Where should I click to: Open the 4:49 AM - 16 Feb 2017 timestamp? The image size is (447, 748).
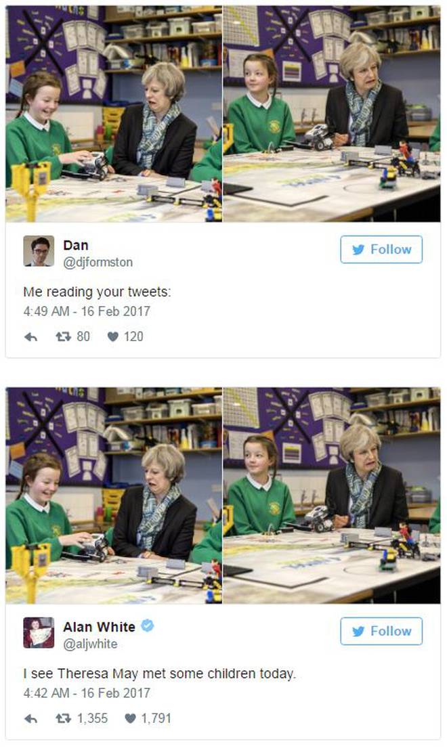(87, 311)
